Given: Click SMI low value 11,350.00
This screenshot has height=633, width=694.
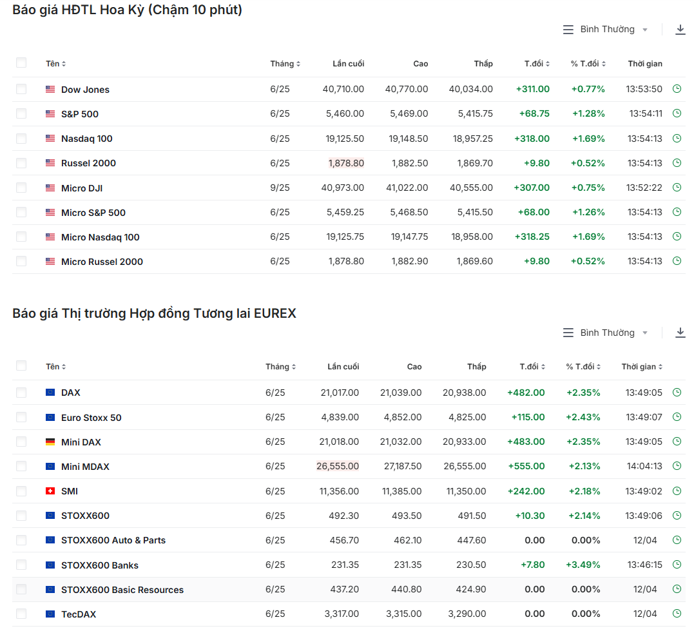Looking at the screenshot, I should coord(466,491).
